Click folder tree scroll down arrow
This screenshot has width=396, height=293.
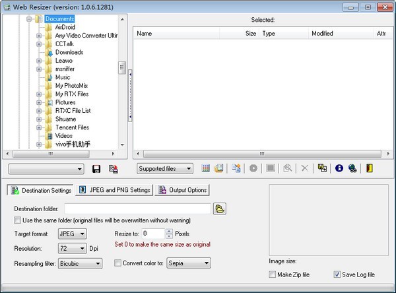click(122, 145)
